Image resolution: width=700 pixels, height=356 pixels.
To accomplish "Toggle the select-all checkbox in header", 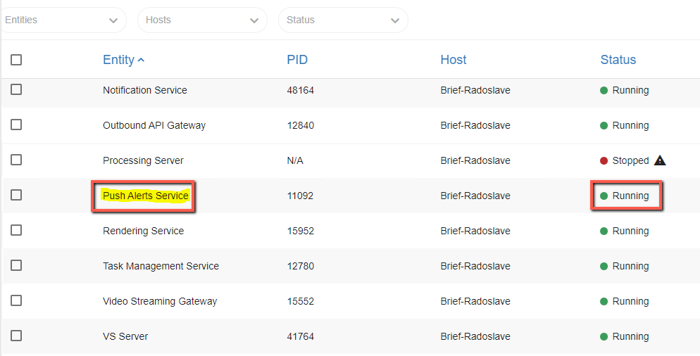I will (16, 59).
